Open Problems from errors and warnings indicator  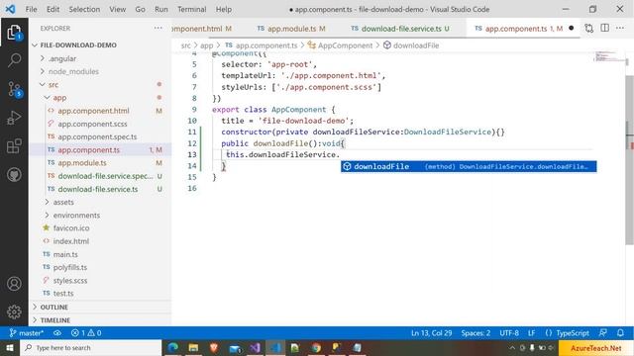86,333
